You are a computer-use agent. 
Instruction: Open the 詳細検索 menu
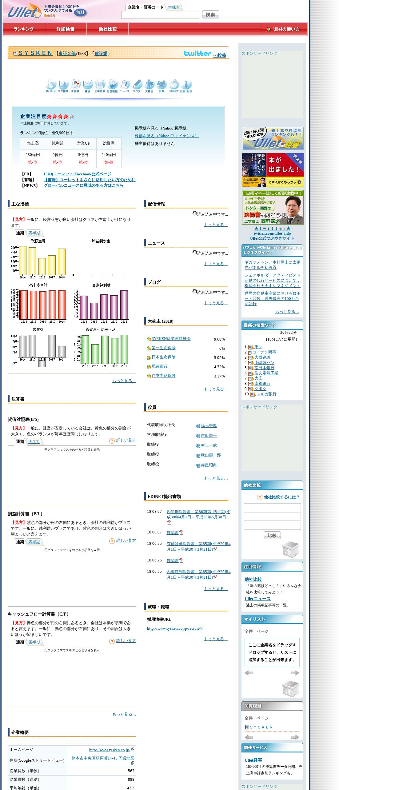[x=66, y=29]
